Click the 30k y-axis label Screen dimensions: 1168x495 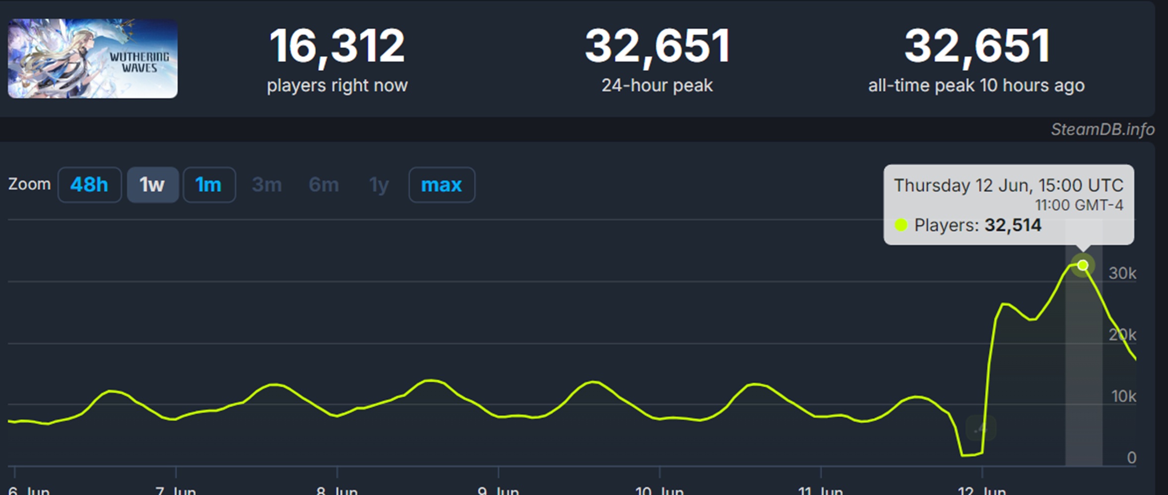pyautogui.click(x=1122, y=273)
